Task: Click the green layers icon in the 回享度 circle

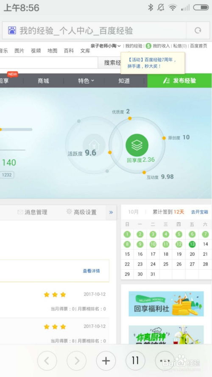Action: (137, 145)
